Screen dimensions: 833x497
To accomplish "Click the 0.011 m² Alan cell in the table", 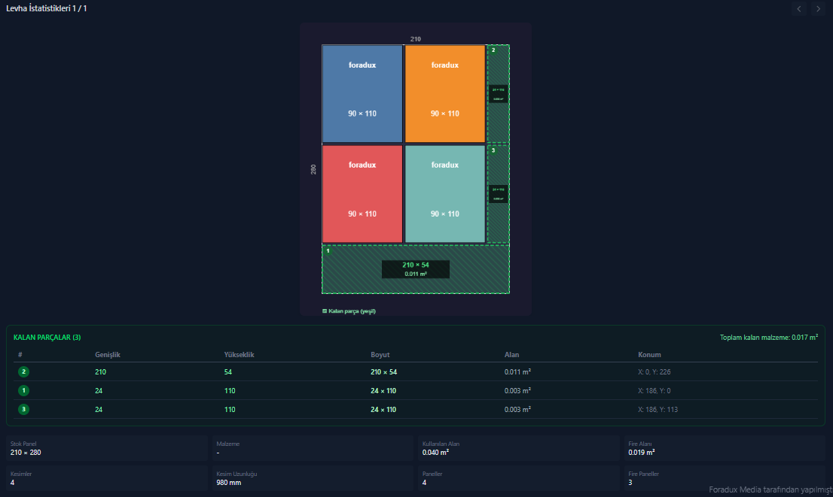I will click(517, 372).
